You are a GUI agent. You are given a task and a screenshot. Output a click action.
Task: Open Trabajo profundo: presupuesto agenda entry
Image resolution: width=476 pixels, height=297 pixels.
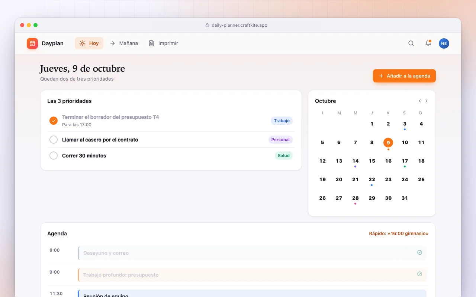coord(252,275)
